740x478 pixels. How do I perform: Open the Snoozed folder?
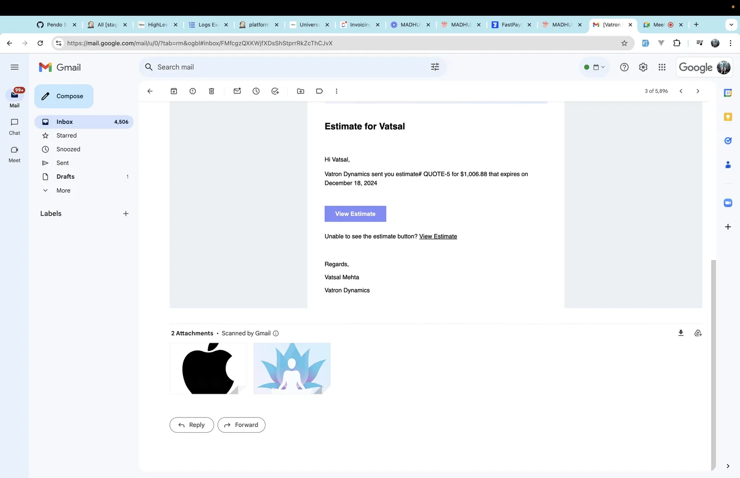(x=84, y=149)
